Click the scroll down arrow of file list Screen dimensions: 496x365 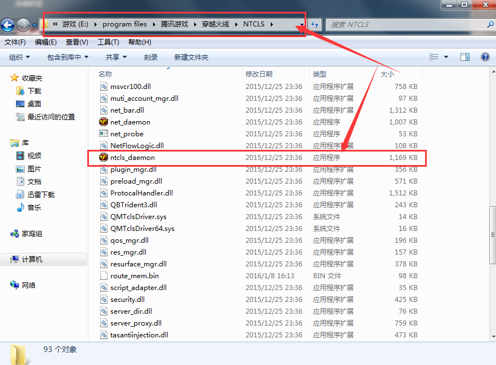[493, 336]
